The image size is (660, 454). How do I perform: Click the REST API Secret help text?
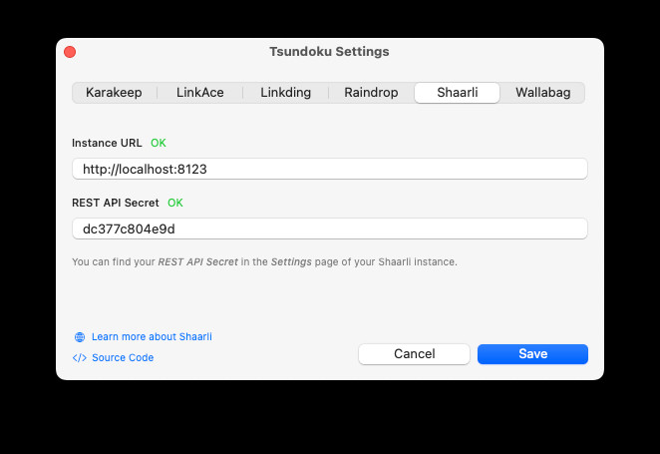[x=264, y=261]
